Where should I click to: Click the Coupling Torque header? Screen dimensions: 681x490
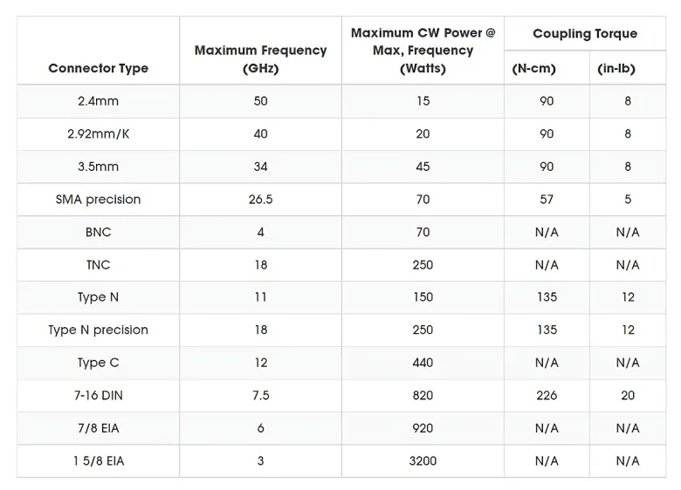(585, 34)
